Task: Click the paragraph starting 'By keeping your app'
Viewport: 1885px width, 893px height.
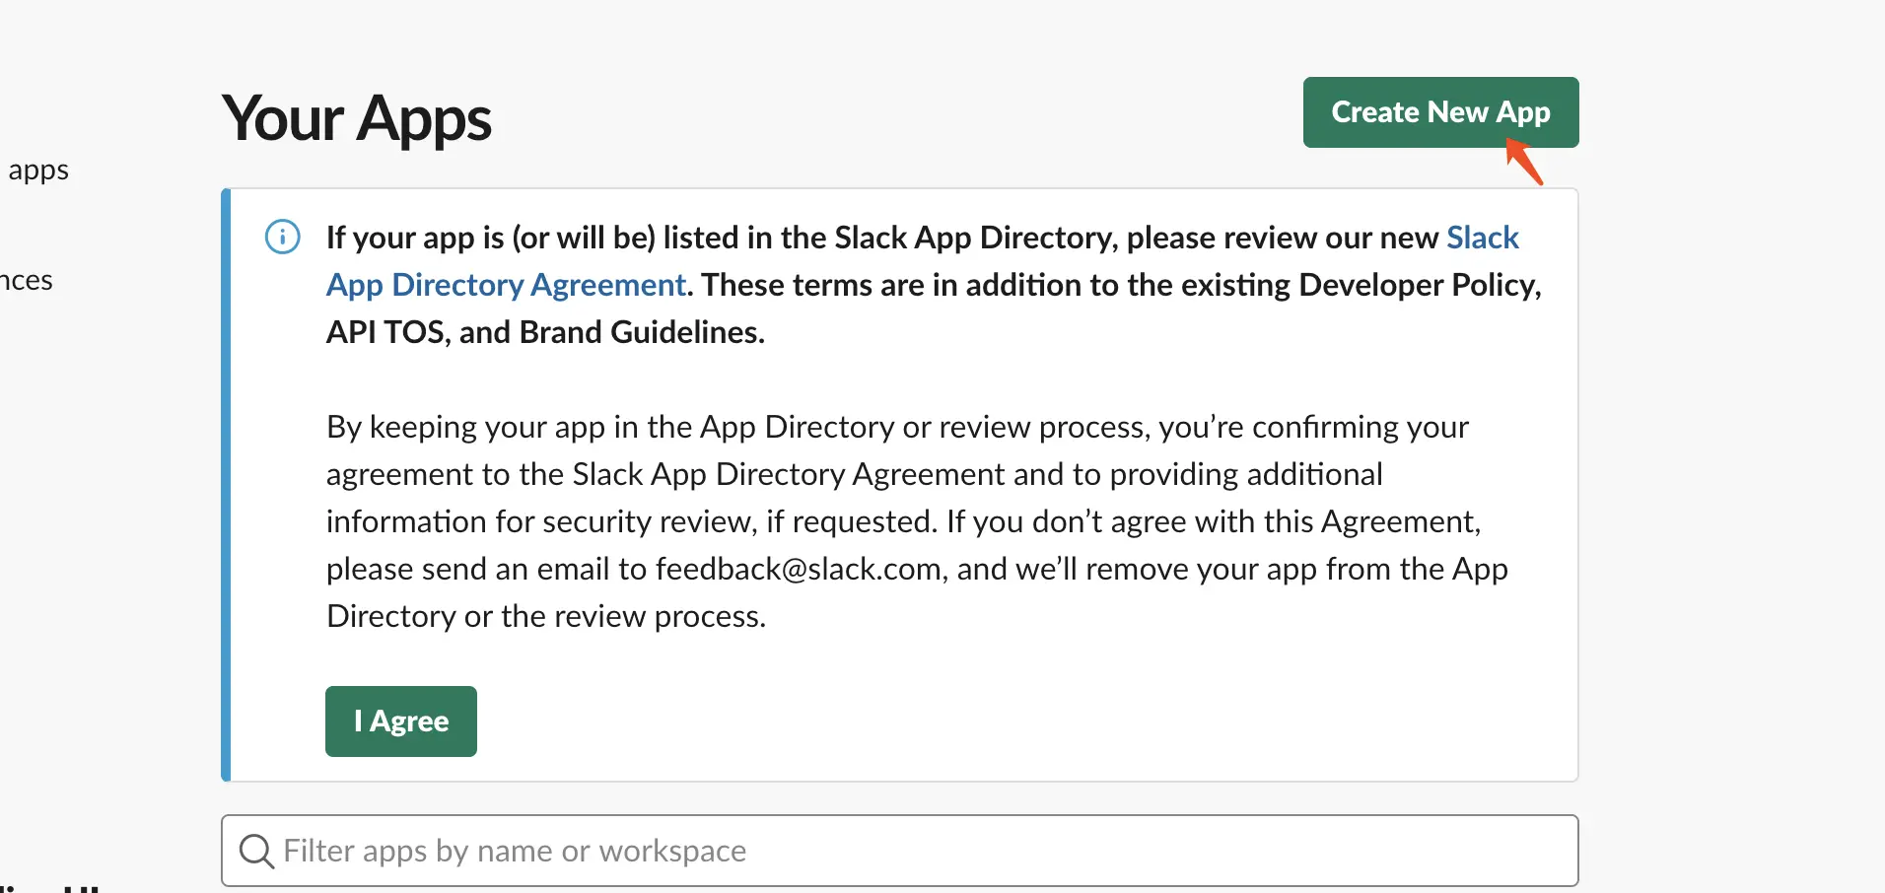Action: pos(917,521)
